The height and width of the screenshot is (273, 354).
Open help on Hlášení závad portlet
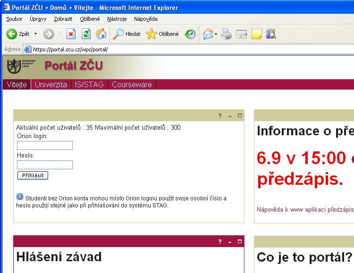coord(220,242)
